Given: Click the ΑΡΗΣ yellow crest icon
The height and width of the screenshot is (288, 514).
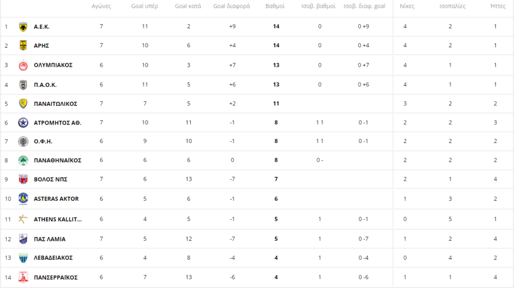Looking at the screenshot, I should 23,46.
